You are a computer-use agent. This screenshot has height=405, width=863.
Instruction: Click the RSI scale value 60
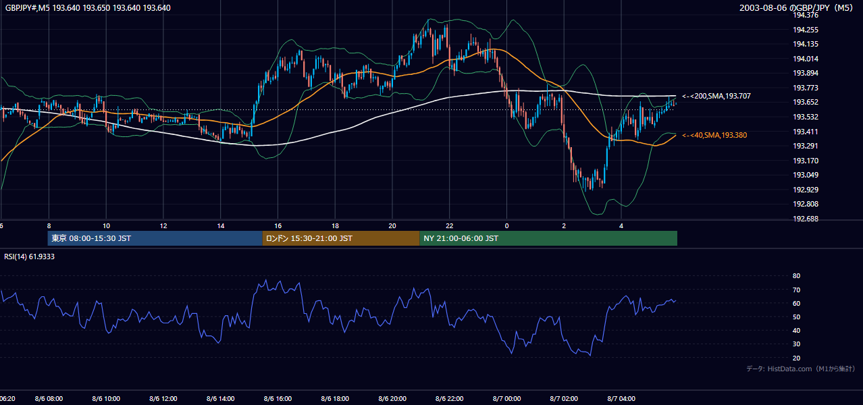796,303
